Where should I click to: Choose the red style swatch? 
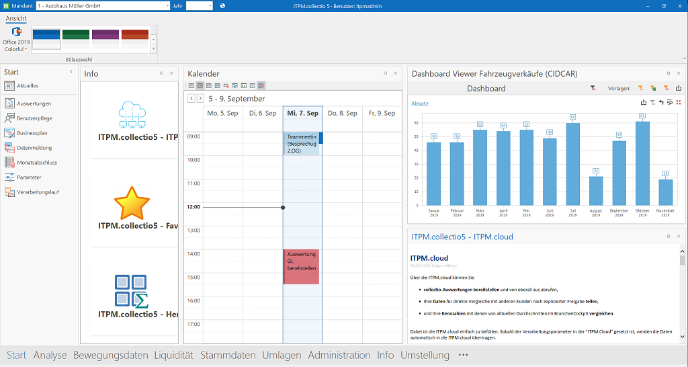tap(135, 38)
